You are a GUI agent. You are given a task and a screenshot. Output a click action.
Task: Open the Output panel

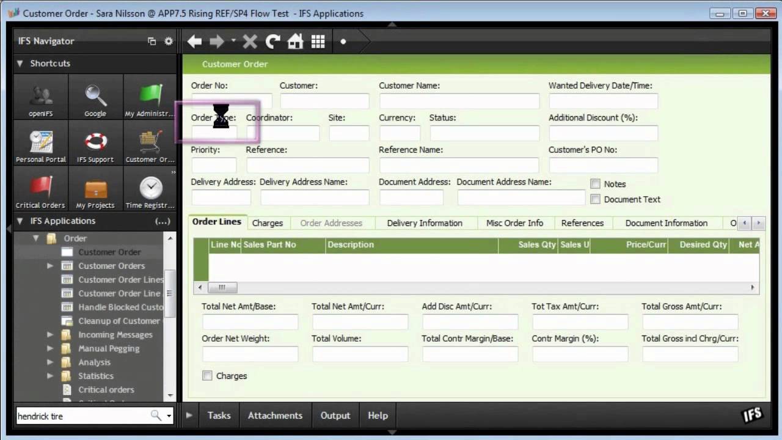tap(335, 415)
